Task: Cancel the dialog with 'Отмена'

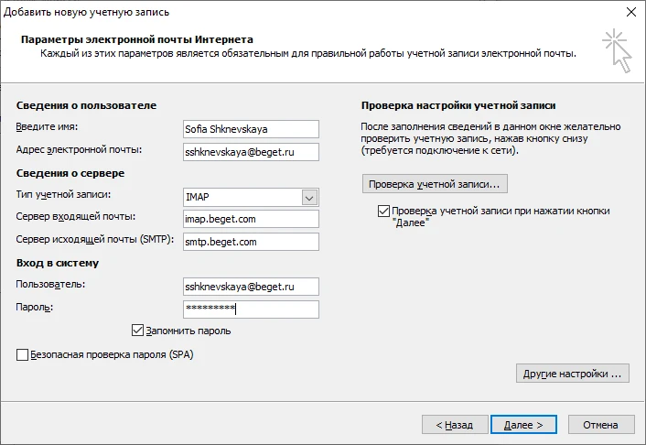Action: coord(600,425)
